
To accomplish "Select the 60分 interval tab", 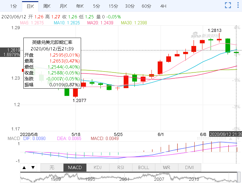I will coord(146,6).
